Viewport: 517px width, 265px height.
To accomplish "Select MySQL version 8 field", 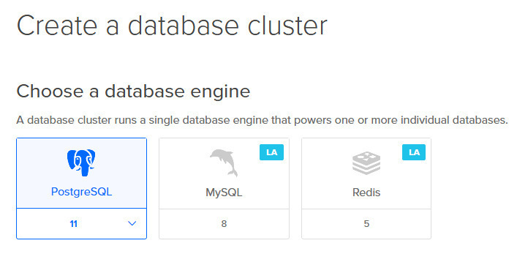I will 224,224.
